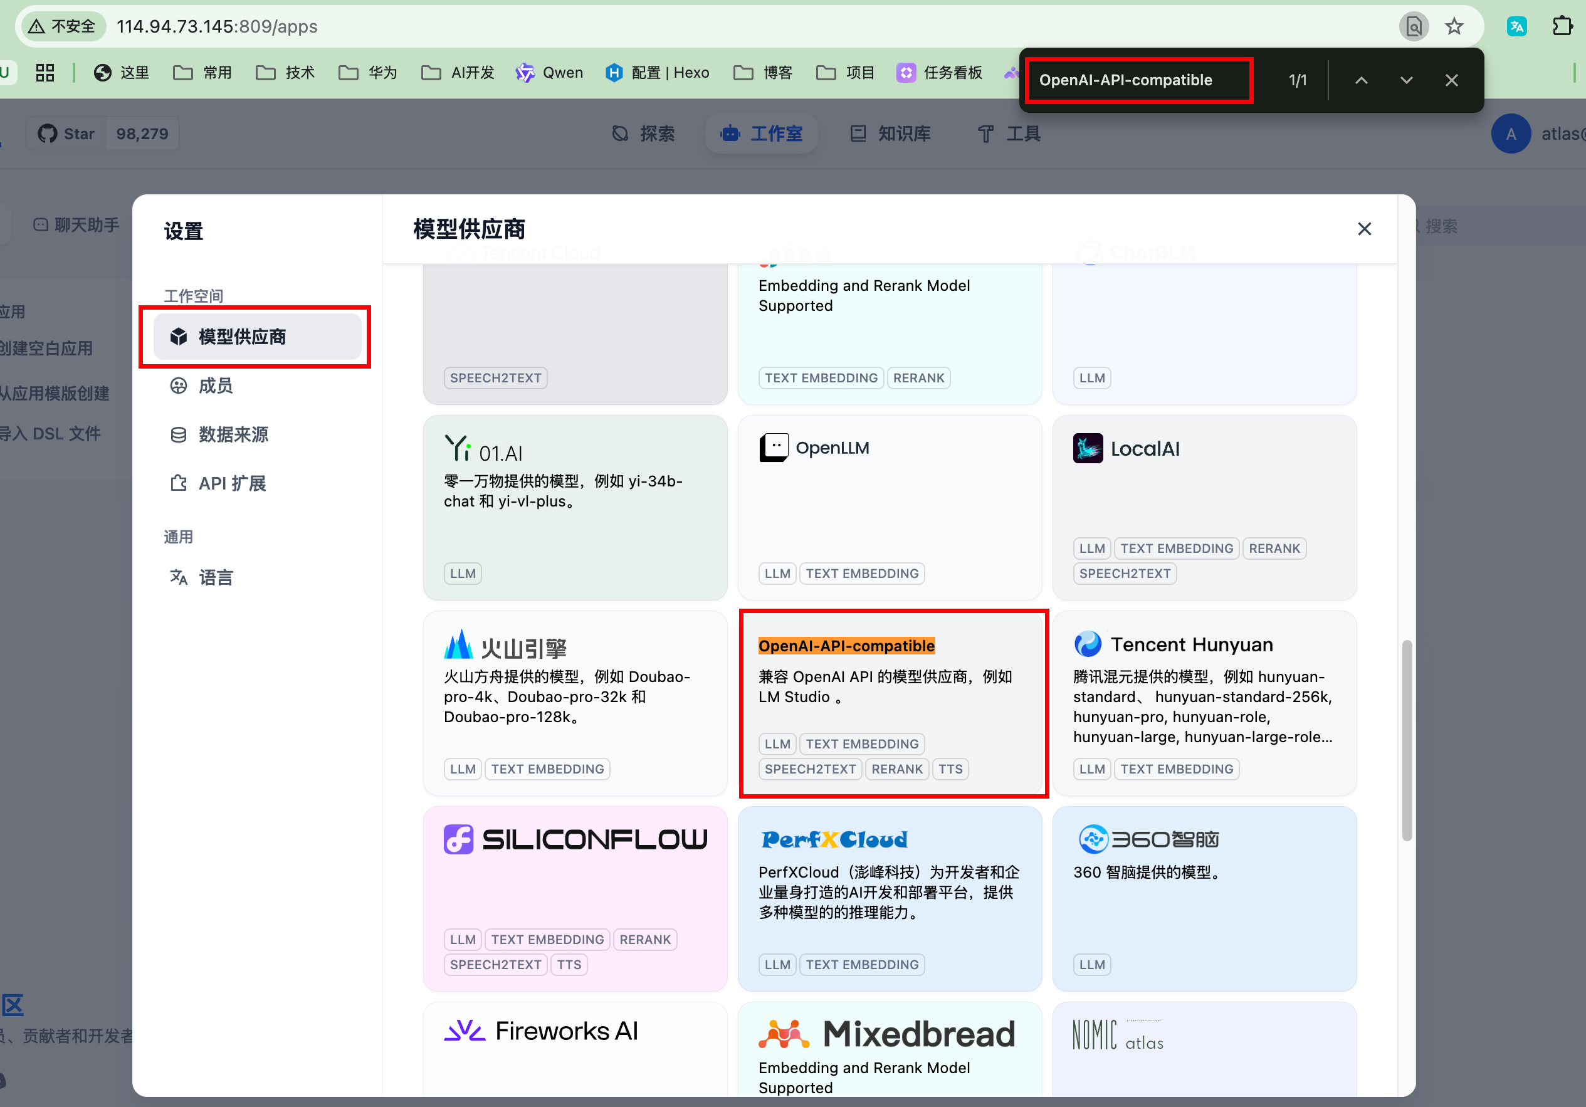This screenshot has width=1586, height=1107.
Task: Open the 成员 settings section
Action: pyautogui.click(x=216, y=386)
